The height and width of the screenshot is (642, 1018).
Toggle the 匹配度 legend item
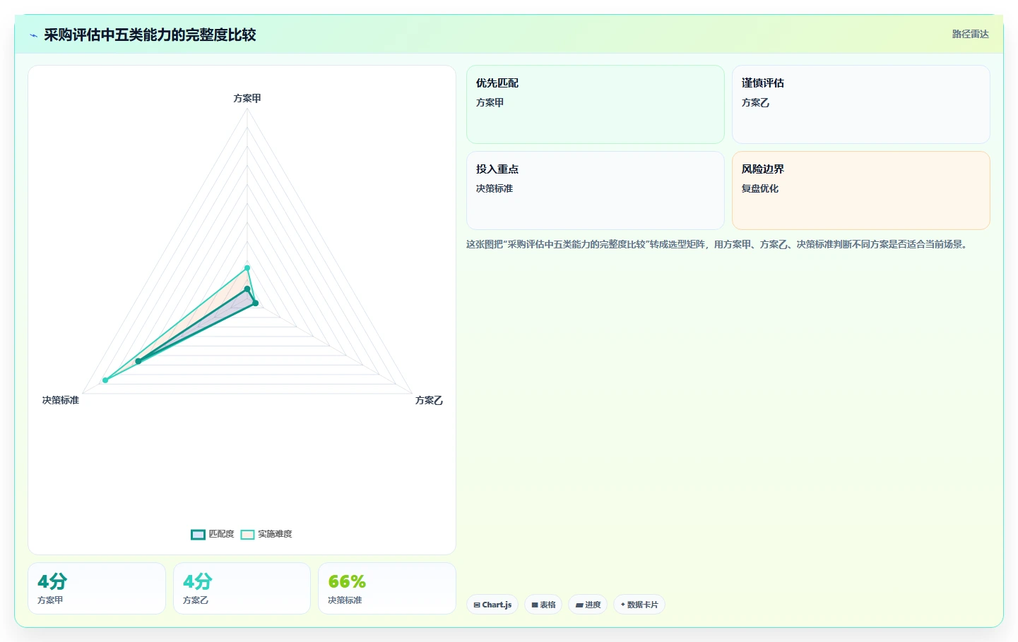(213, 534)
